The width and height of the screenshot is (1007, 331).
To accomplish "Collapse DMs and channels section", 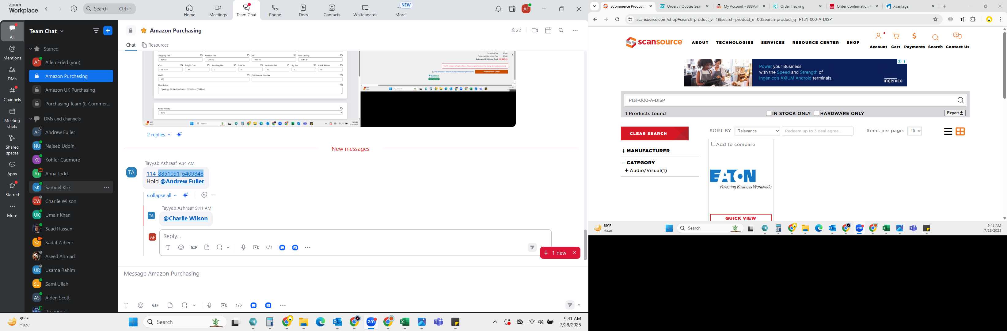I will pyautogui.click(x=30, y=119).
